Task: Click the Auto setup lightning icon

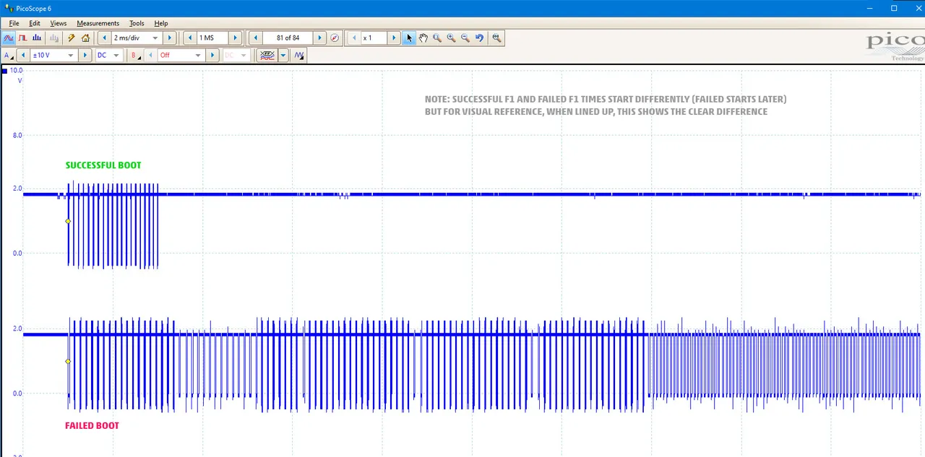Action: [x=71, y=38]
